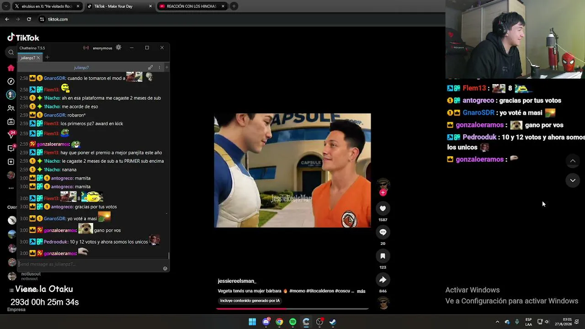The height and width of the screenshot is (329, 585).
Task: Reload the browser page
Action: pyautogui.click(x=29, y=19)
